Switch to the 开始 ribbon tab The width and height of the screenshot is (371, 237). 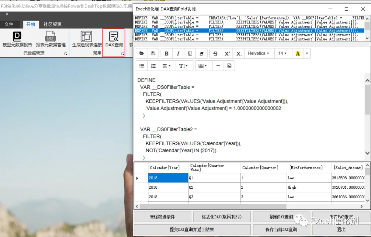coord(31,24)
